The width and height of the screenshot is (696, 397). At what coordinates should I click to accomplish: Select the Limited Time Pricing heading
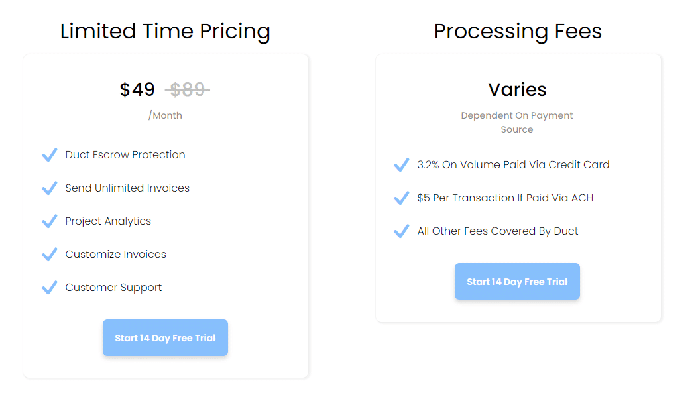tap(165, 31)
